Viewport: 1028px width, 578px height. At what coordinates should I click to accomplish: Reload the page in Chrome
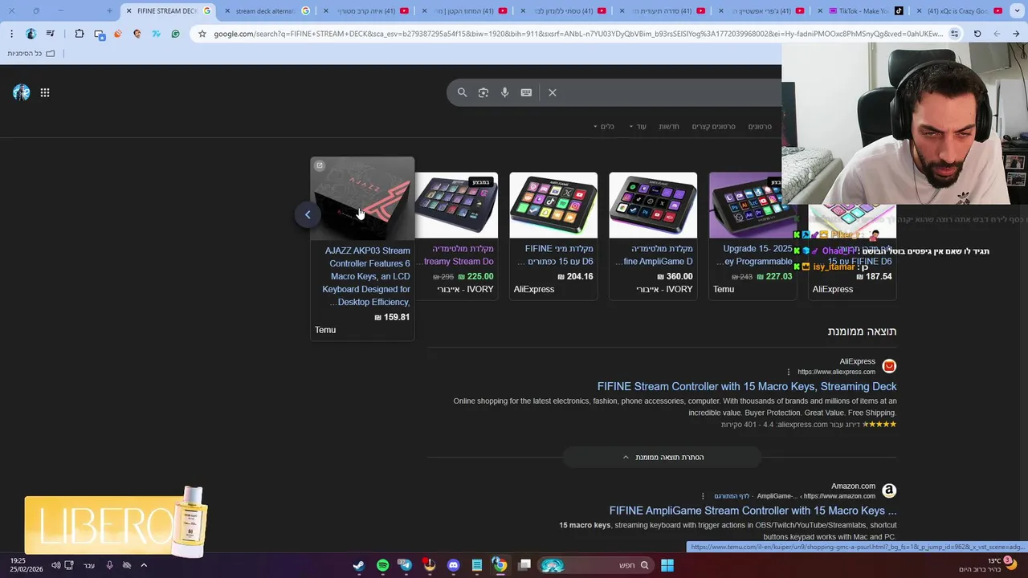[977, 34]
